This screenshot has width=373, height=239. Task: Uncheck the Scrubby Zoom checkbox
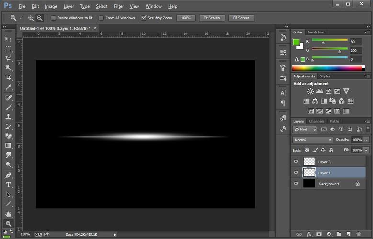tap(144, 18)
